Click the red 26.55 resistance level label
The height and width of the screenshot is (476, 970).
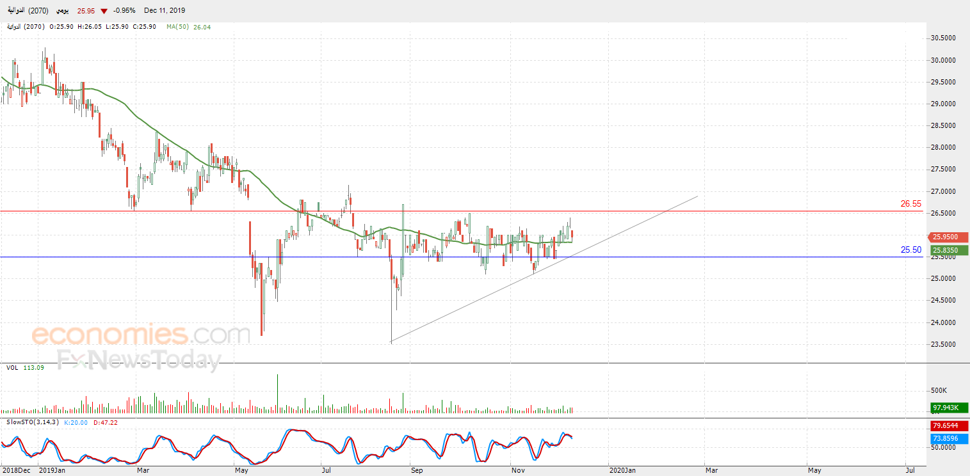pyautogui.click(x=911, y=204)
